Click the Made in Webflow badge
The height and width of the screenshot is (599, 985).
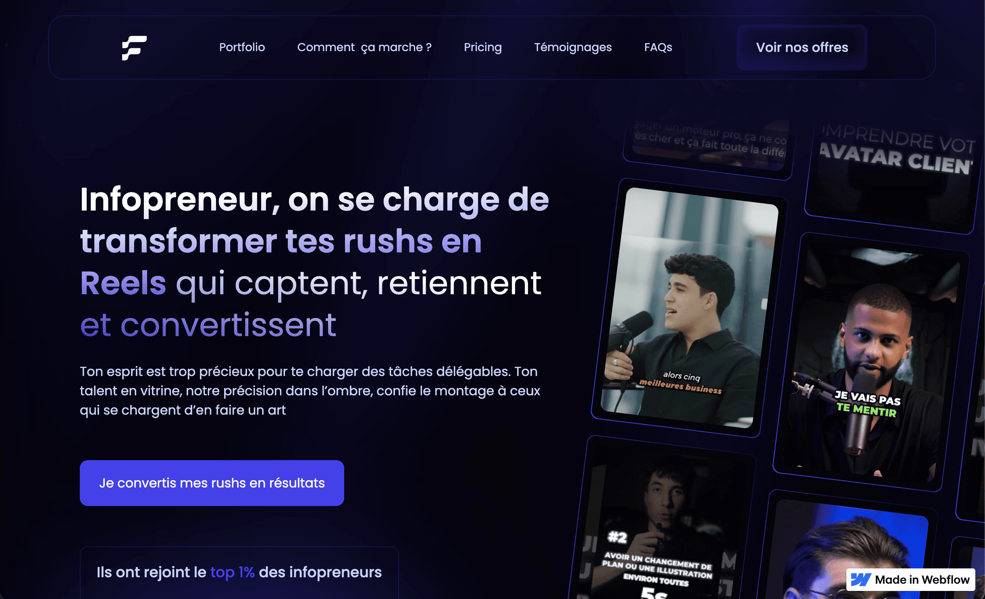911,580
